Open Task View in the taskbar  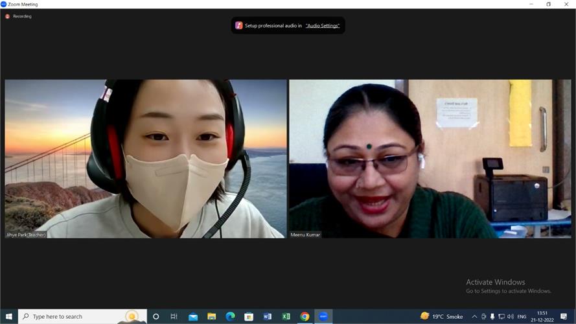[x=174, y=316]
